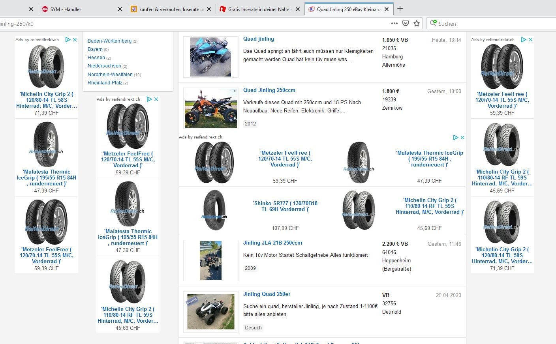Click the bookmark star icon
This screenshot has width=556, height=344.
tap(416, 23)
